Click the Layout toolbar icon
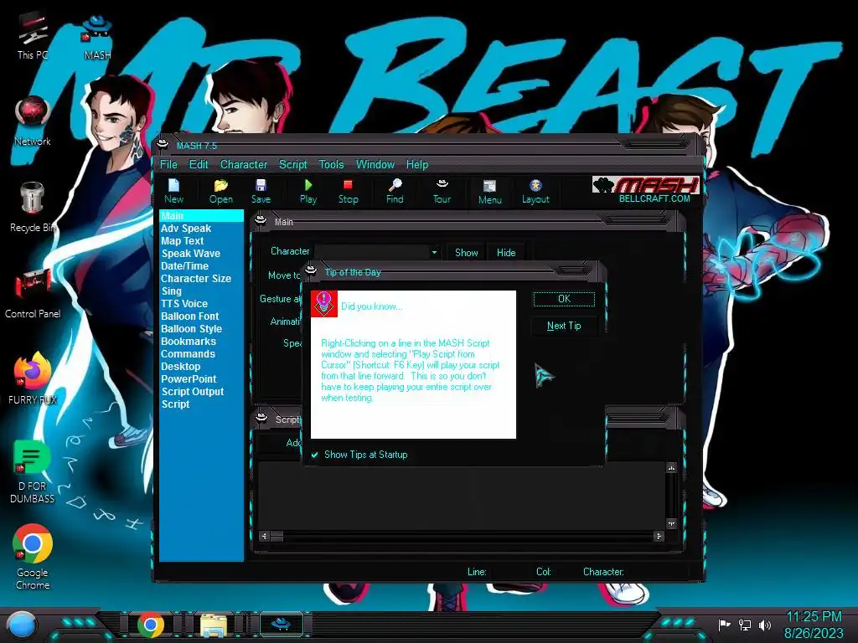 (535, 192)
